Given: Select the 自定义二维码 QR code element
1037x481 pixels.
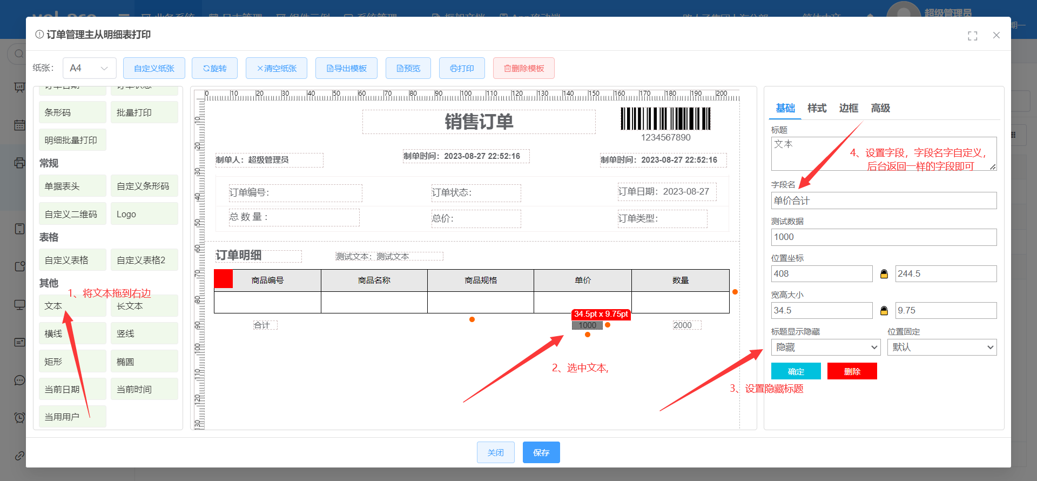Looking at the screenshot, I should click(x=72, y=214).
